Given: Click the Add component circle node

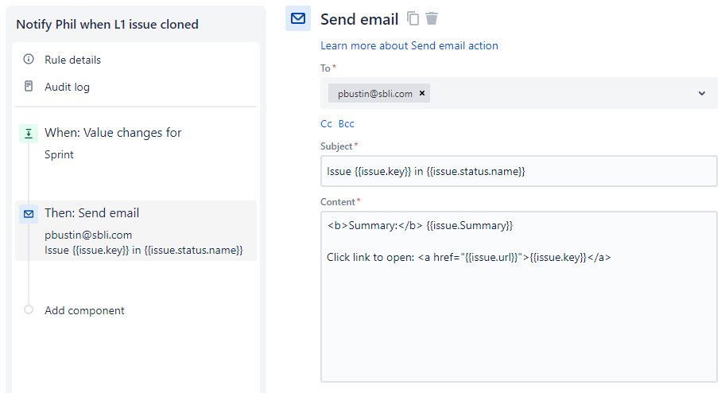Looking at the screenshot, I should [29, 310].
